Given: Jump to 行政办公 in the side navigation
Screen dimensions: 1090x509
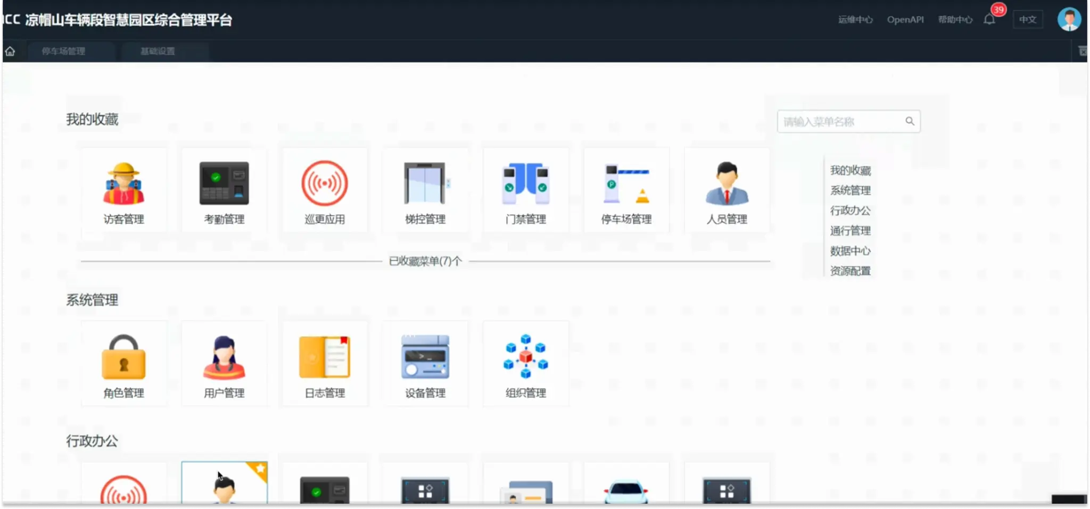Looking at the screenshot, I should point(850,211).
